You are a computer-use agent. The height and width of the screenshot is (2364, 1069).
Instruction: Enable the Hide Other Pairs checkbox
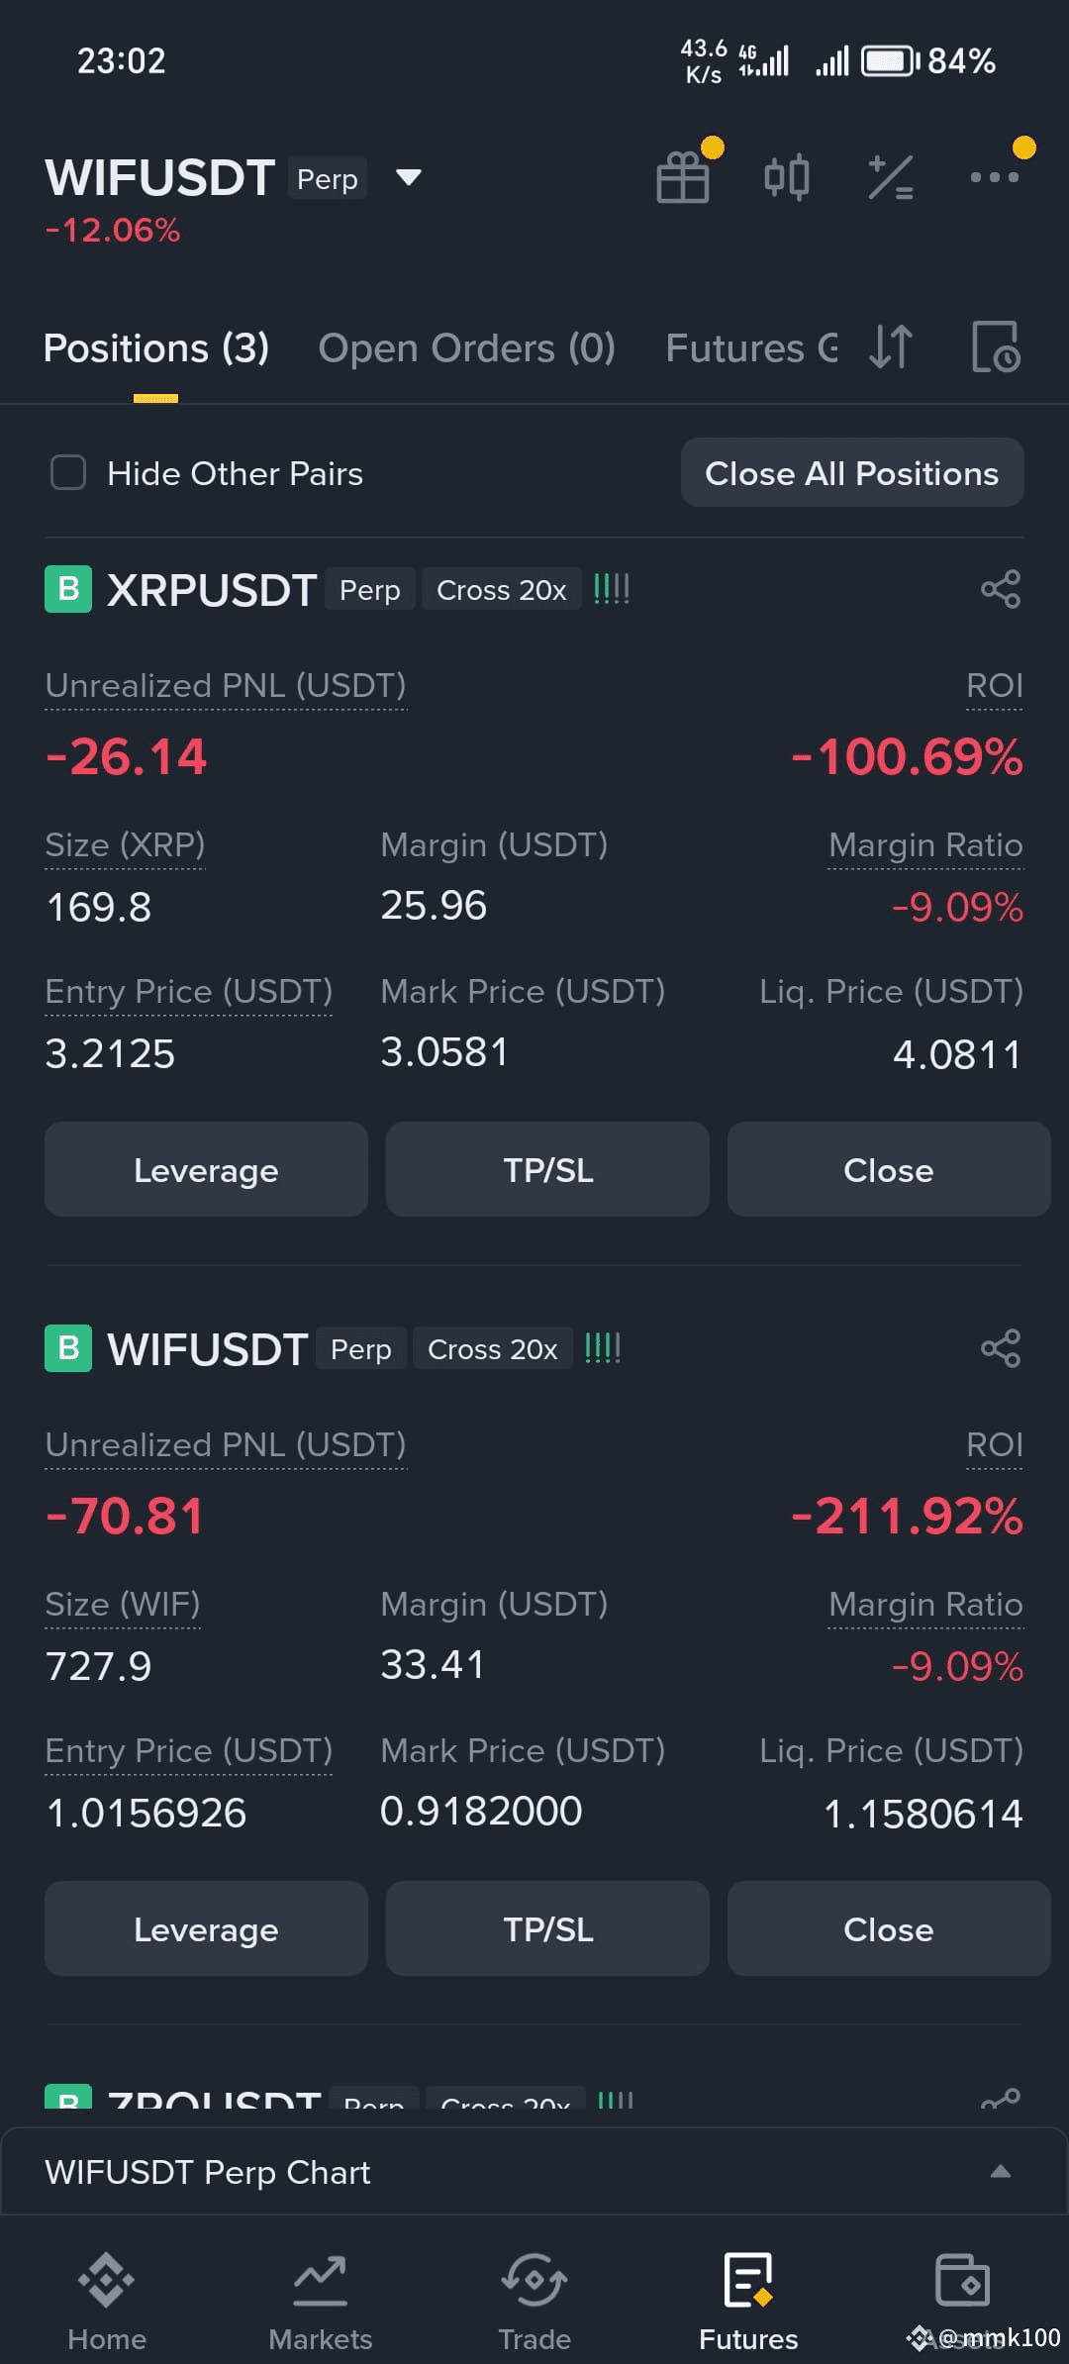pos(68,472)
